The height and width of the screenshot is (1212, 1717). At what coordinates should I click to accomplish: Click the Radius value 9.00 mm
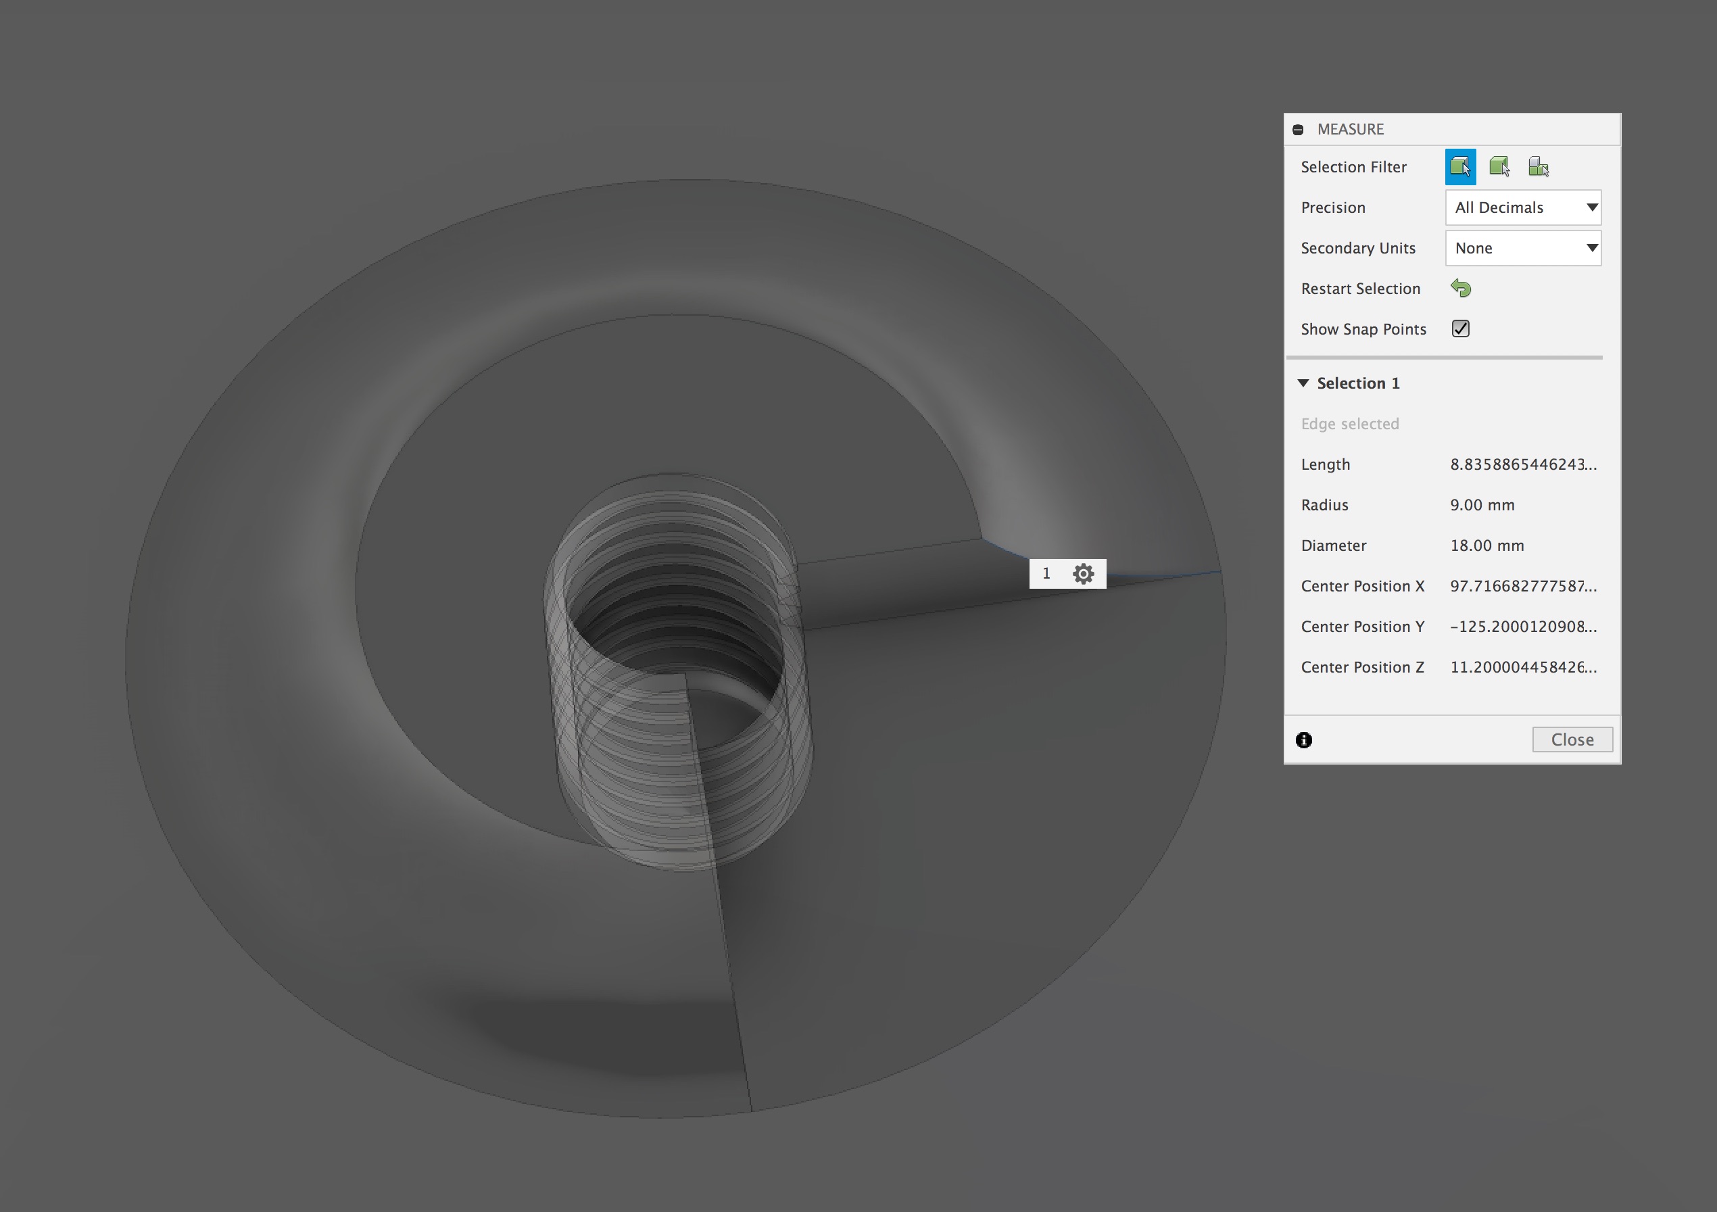click(1482, 505)
